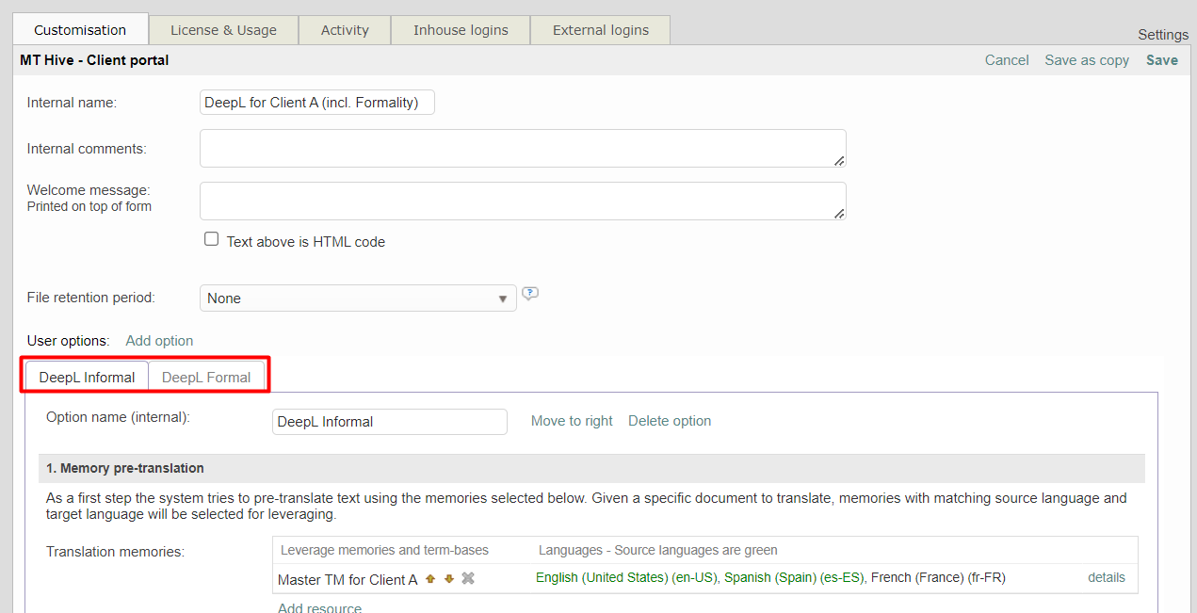Click the file retention help bubble icon
This screenshot has height=613, width=1197.
[x=530, y=294]
